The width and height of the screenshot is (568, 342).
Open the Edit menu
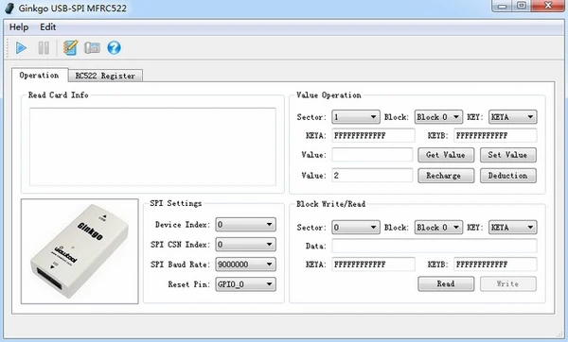(48, 27)
